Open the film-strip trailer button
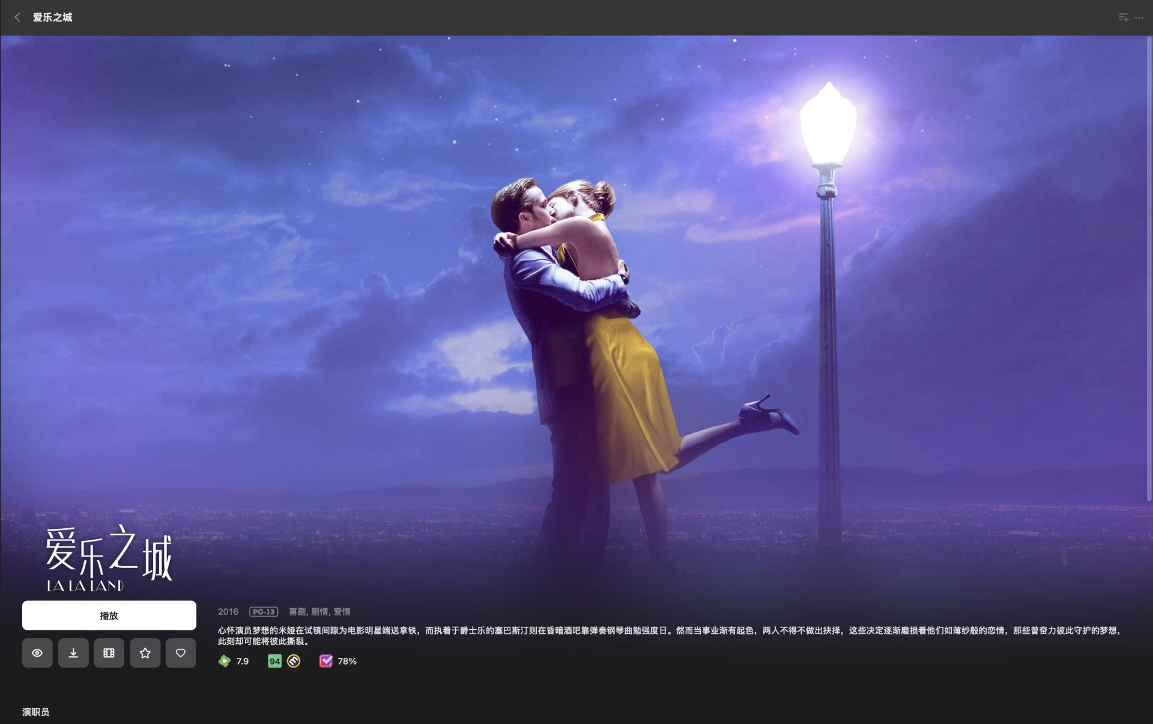 pos(109,653)
